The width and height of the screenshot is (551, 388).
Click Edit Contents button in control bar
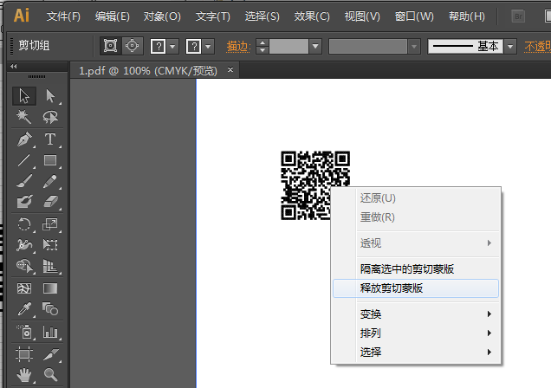133,46
